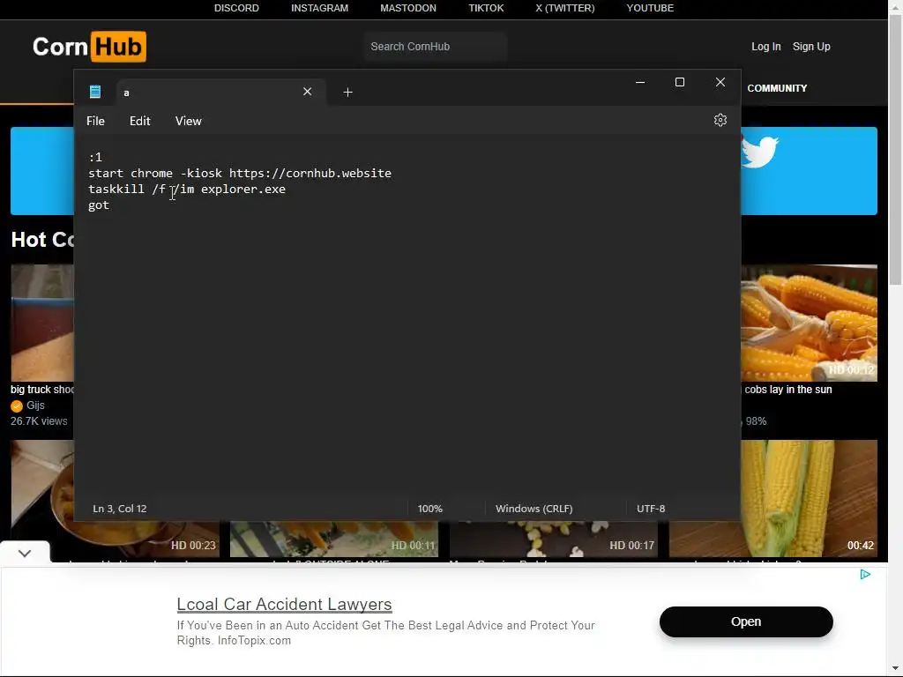The width and height of the screenshot is (903, 677).
Task: Click the verified badge next to Gijs
Action: coord(17,405)
